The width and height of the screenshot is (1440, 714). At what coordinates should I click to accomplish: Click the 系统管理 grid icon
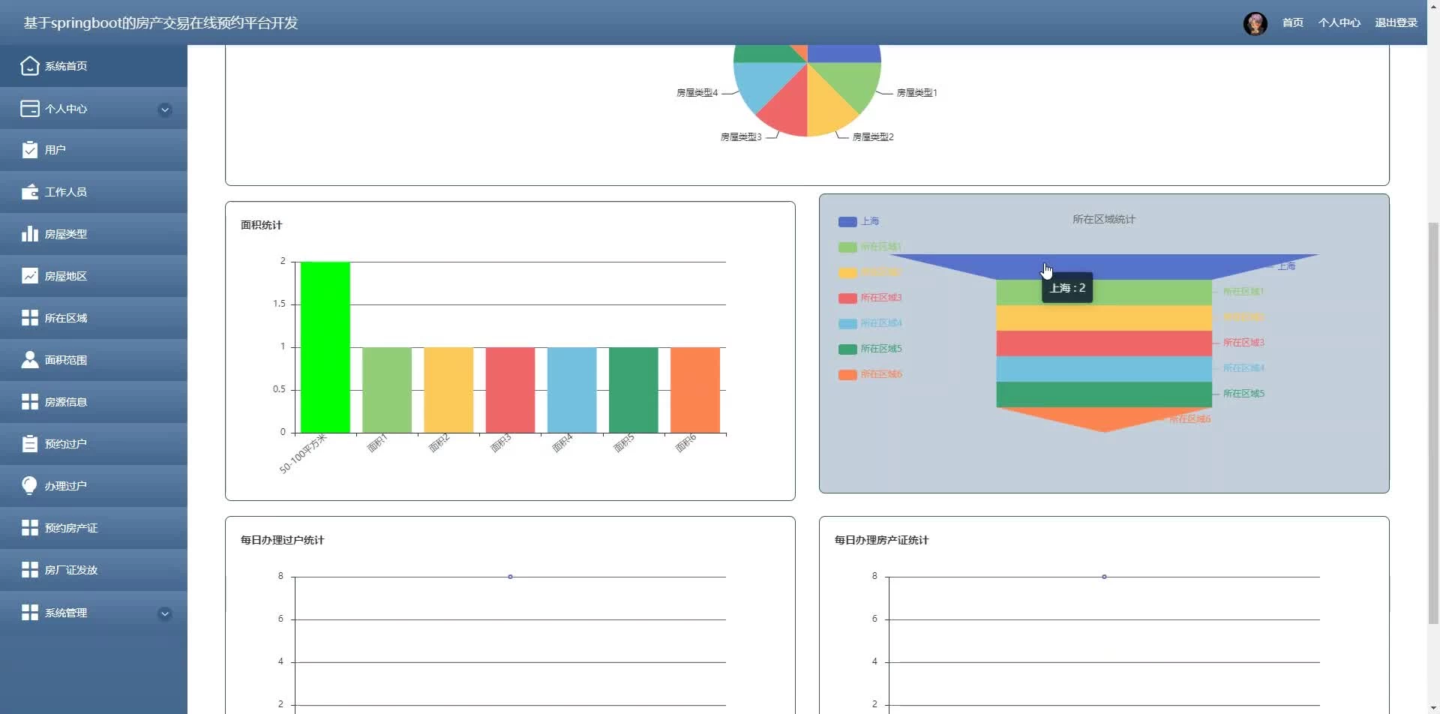coord(30,613)
